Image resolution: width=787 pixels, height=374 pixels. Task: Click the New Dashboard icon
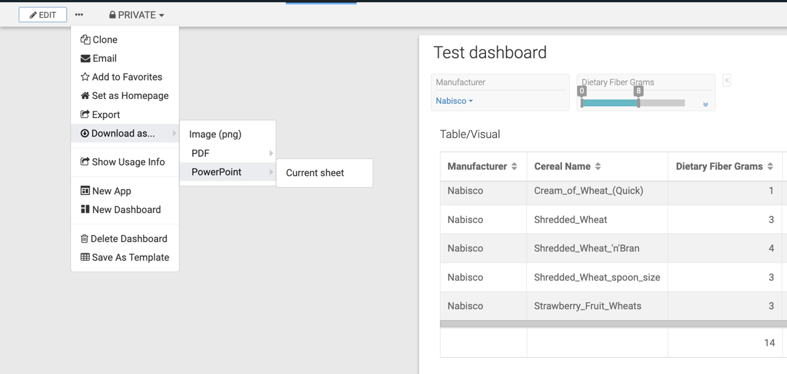85,209
